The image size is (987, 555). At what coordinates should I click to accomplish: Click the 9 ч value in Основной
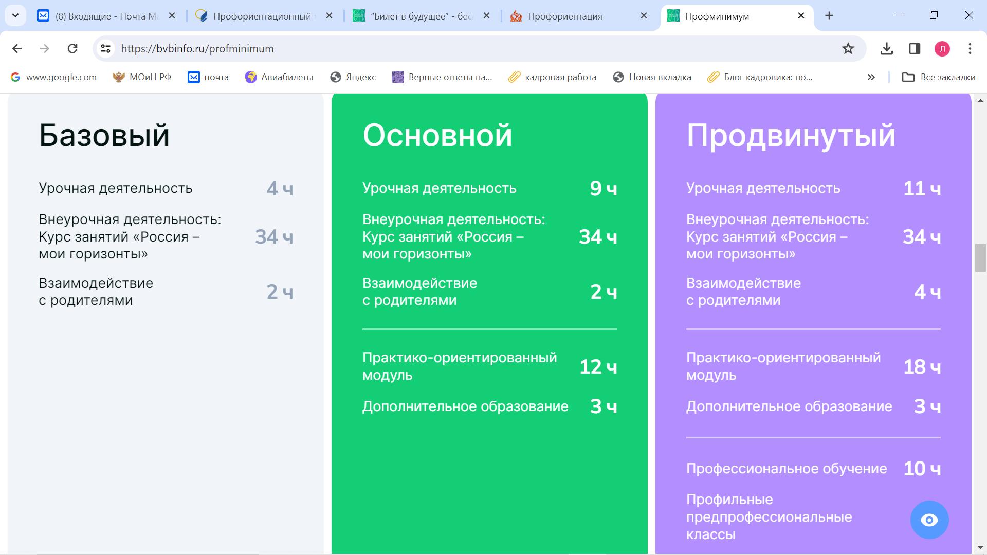point(604,189)
